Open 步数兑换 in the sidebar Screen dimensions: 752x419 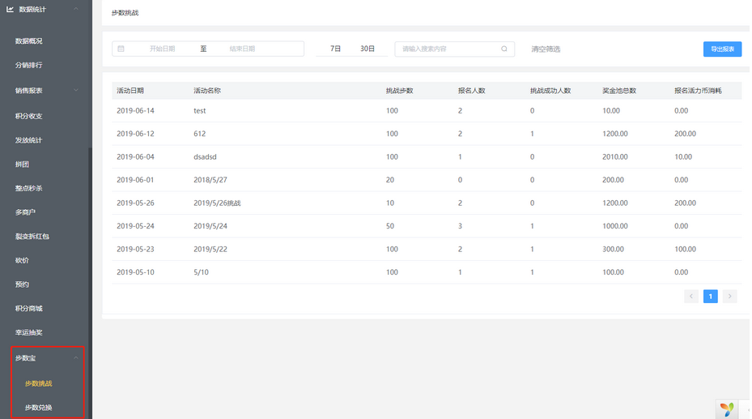(x=38, y=407)
